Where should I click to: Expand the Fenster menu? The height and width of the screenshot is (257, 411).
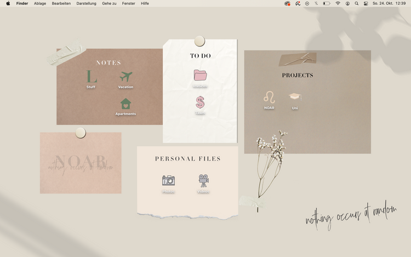[129, 3]
